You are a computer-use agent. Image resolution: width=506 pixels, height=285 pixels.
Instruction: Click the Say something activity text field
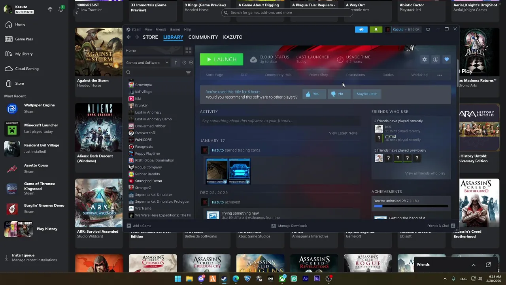(x=280, y=121)
